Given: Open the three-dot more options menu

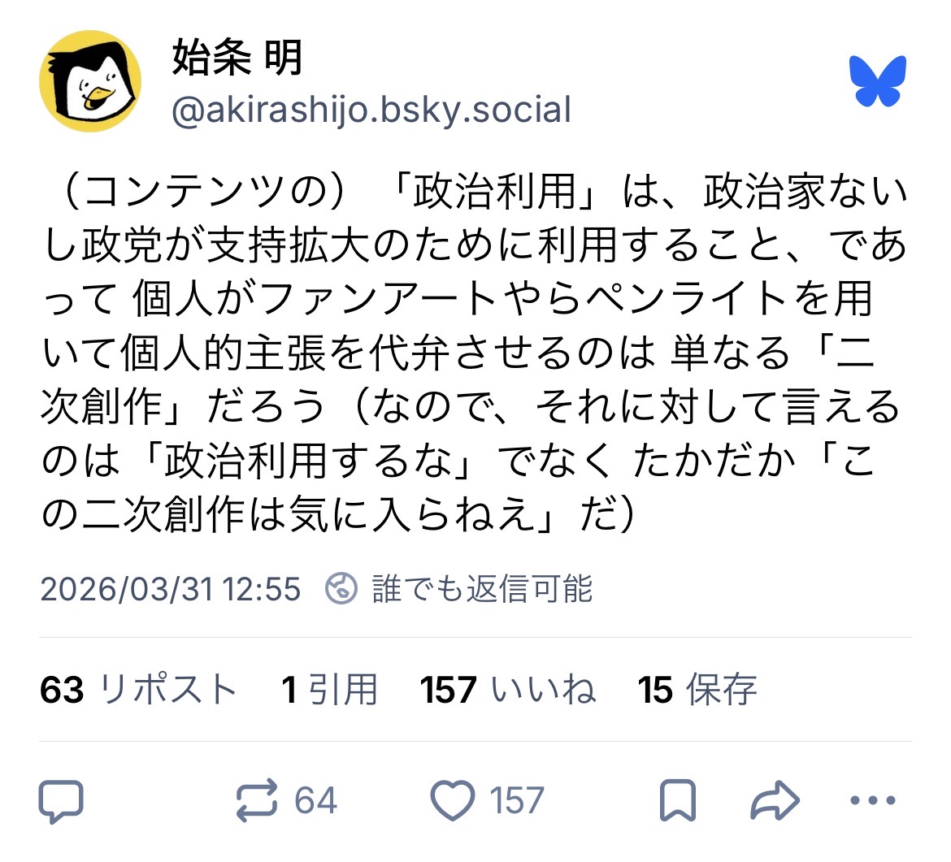Looking at the screenshot, I should tap(872, 801).
